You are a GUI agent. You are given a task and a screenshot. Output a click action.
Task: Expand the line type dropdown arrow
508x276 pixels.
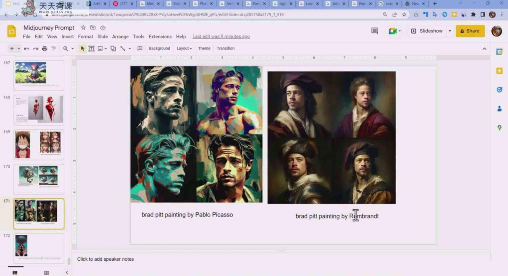pos(130,49)
